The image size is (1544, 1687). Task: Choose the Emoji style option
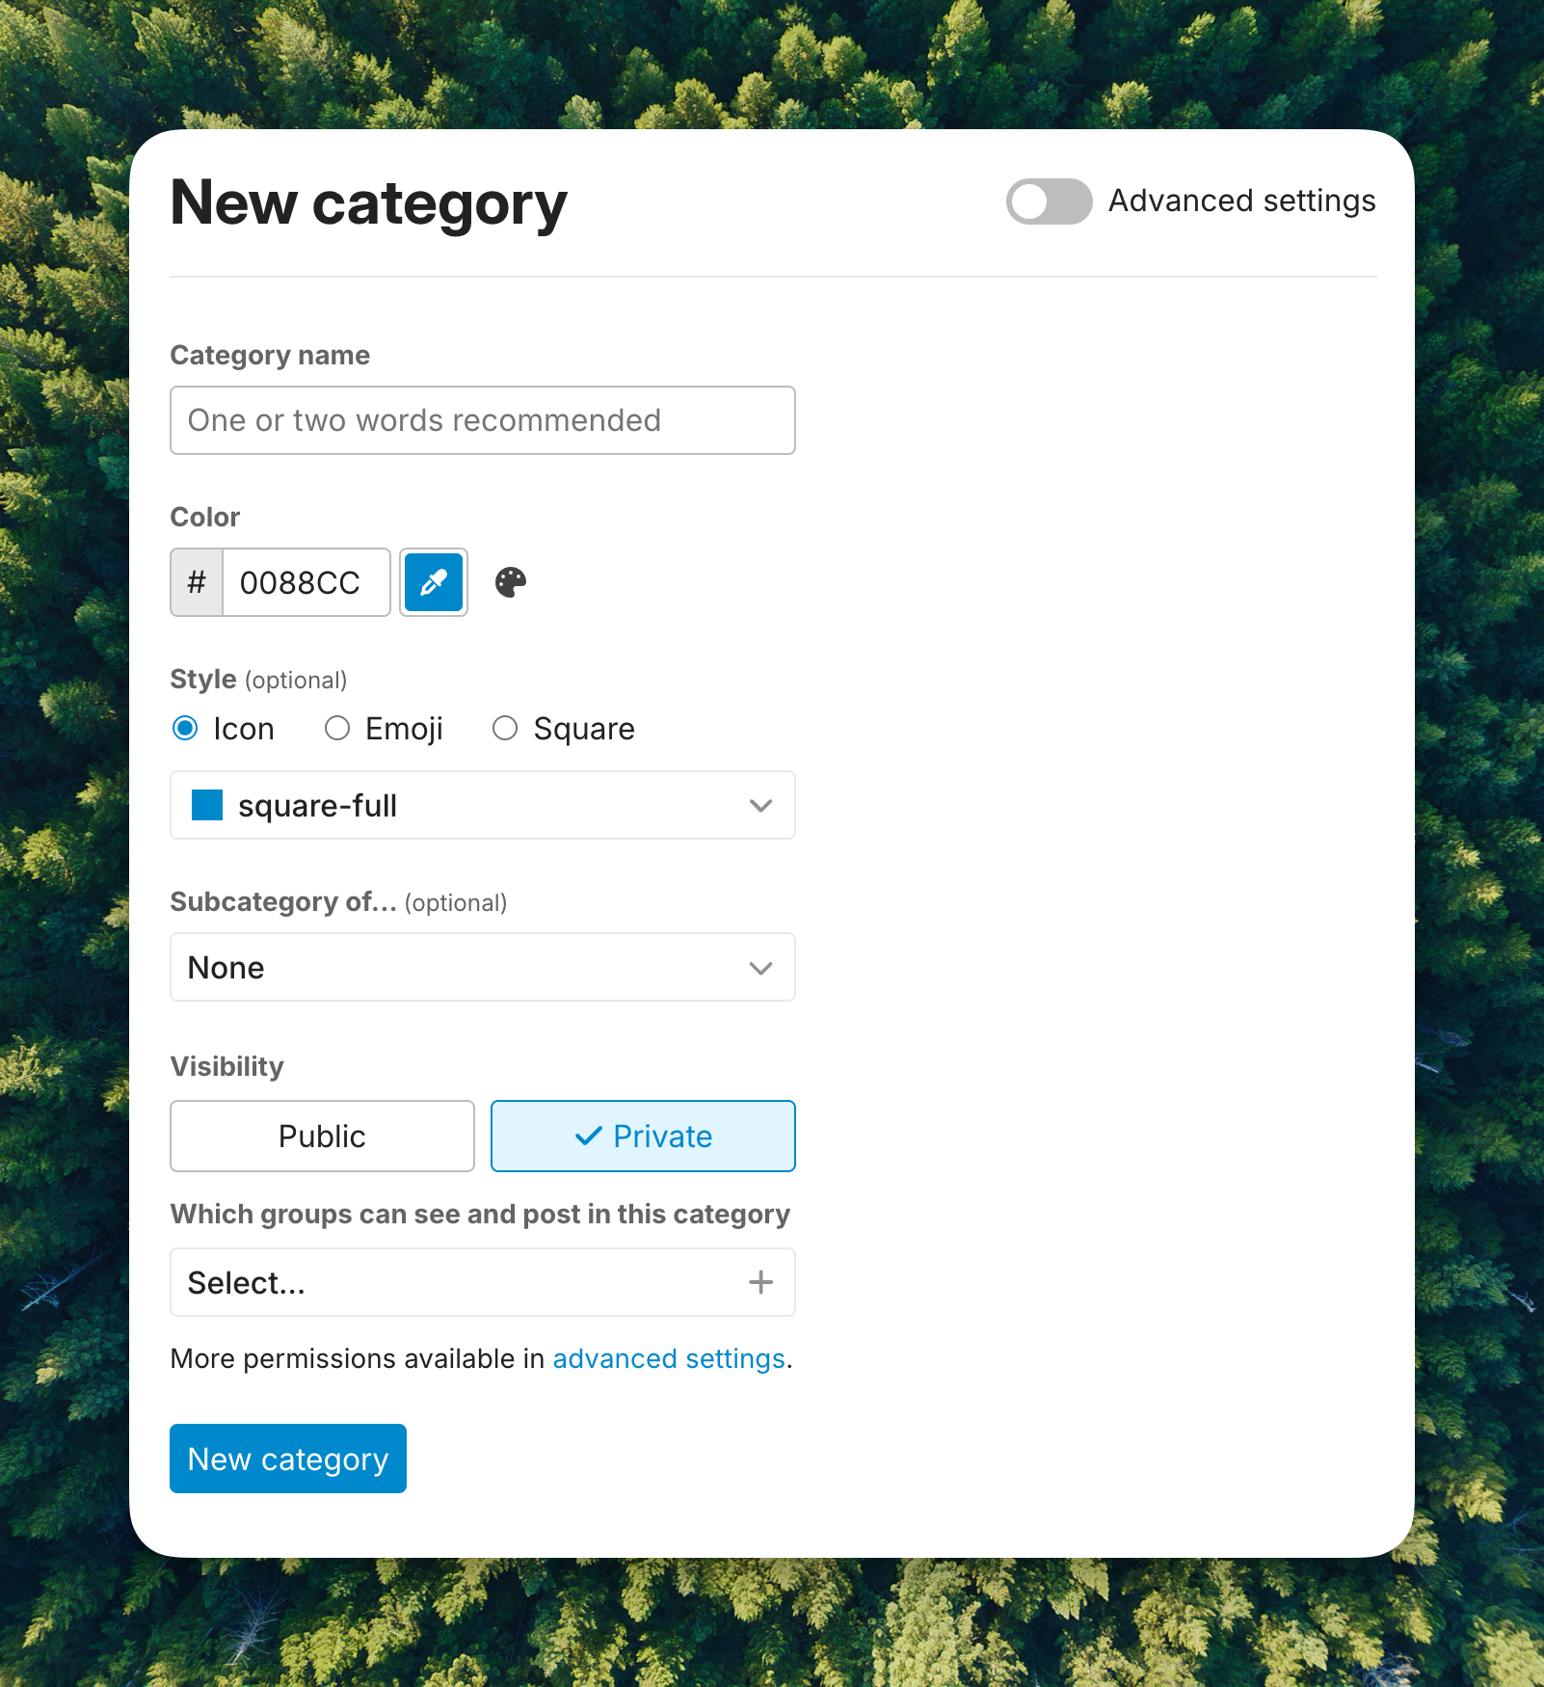click(337, 728)
